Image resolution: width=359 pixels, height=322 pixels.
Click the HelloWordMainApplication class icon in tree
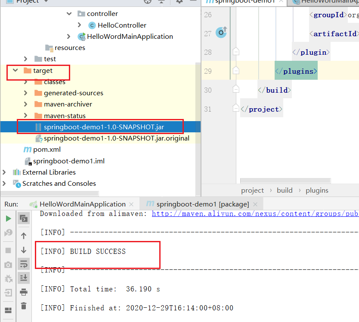(x=81, y=37)
